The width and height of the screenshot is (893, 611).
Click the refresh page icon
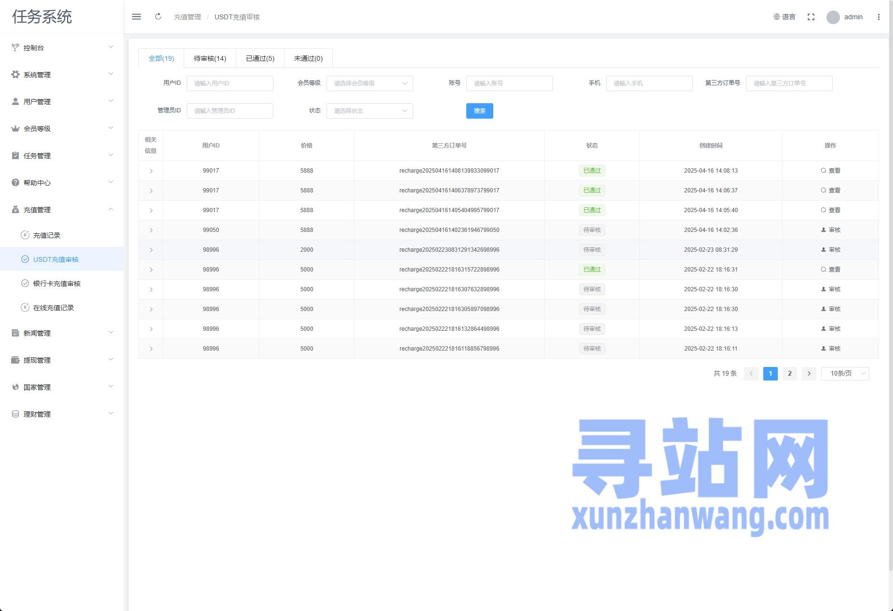[x=158, y=17]
